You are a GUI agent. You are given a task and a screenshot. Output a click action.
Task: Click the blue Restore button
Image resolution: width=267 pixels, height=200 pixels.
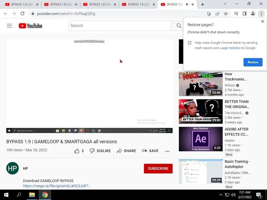[253, 62]
